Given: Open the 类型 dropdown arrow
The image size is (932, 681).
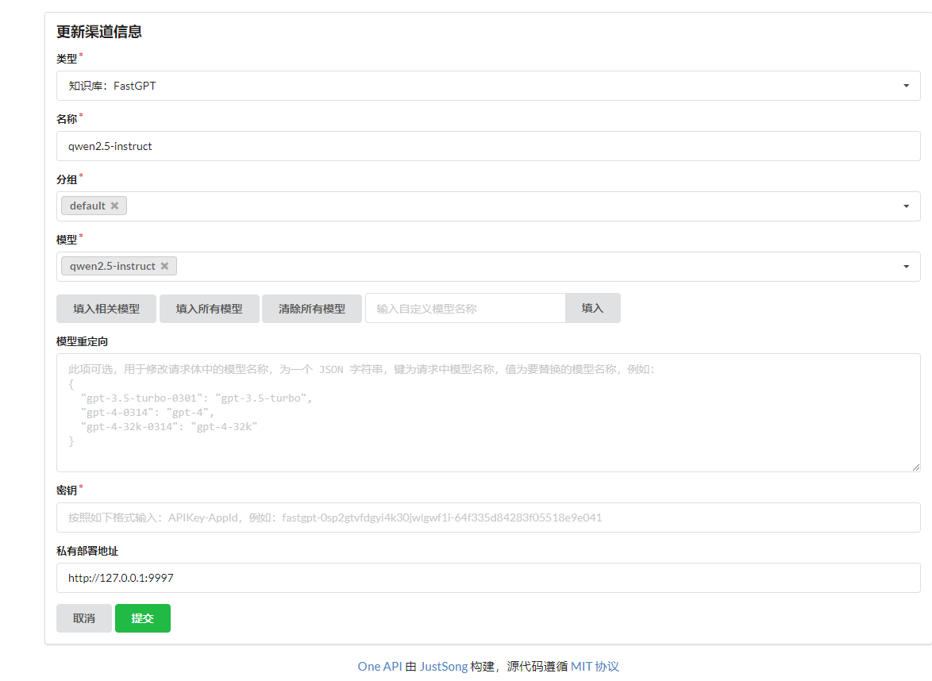Looking at the screenshot, I should pyautogui.click(x=906, y=86).
